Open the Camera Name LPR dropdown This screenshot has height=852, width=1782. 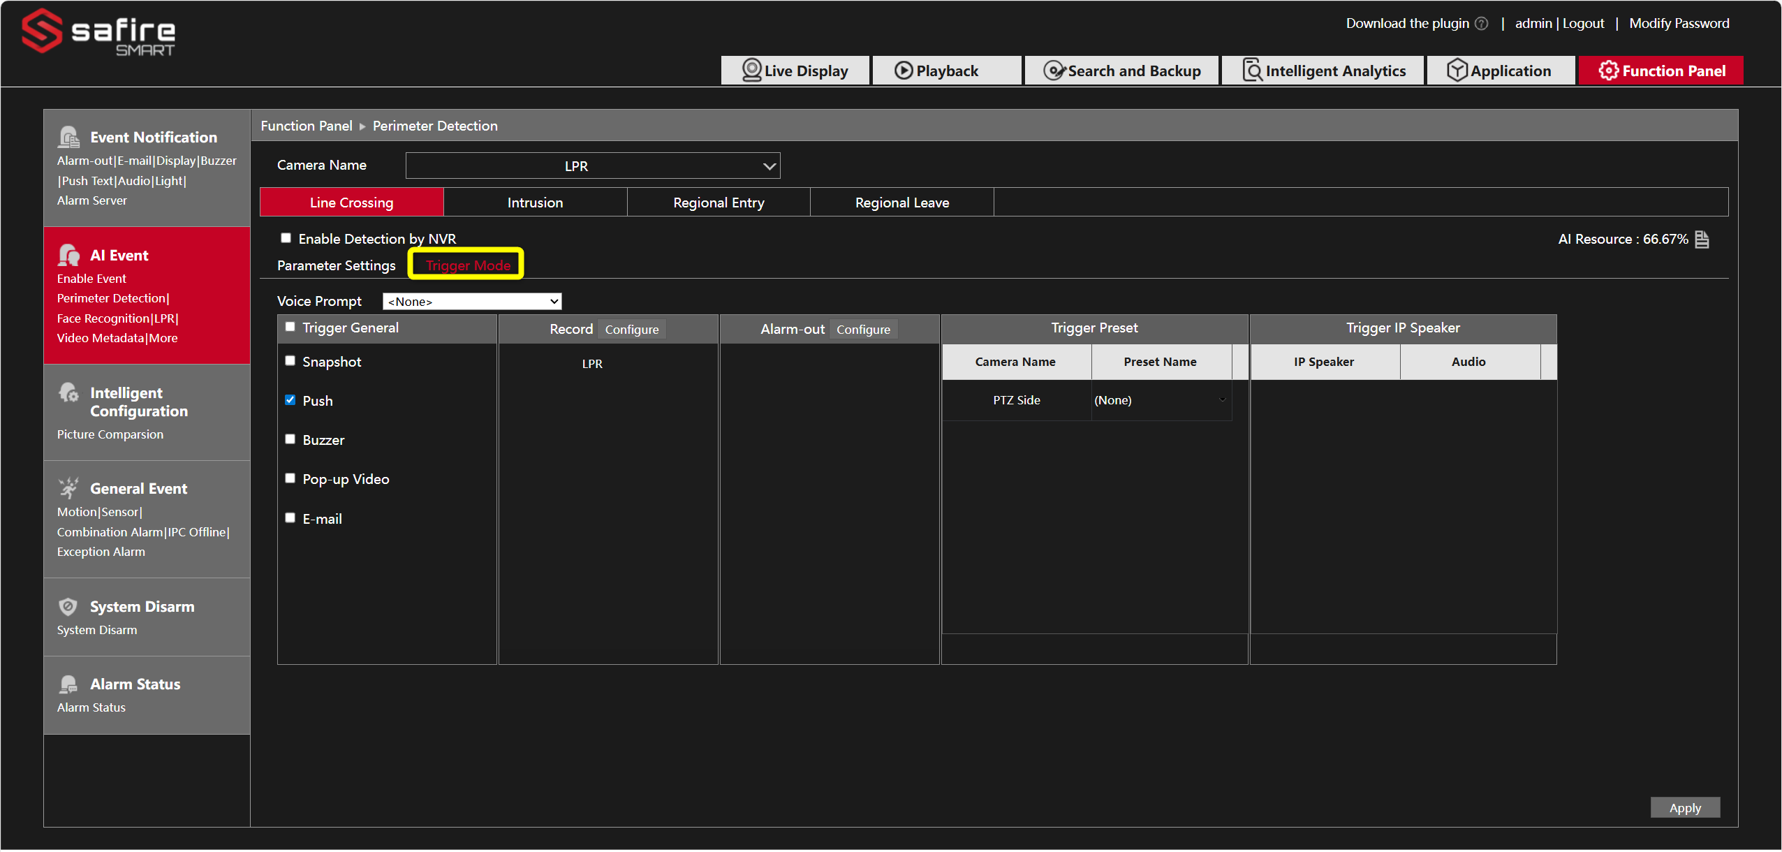point(593,166)
